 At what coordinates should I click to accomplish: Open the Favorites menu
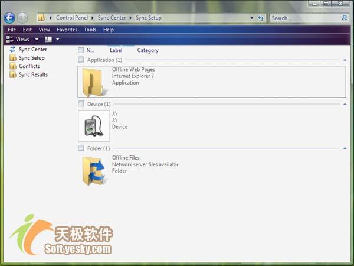click(67, 30)
